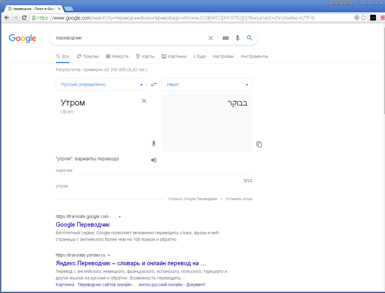Expand the arrow next to translate.yandex.ru
This screenshot has width=385, height=293.
coord(109,255)
